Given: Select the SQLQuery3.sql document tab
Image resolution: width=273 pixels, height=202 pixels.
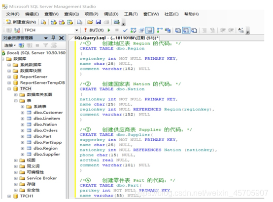Looking at the screenshot, I should 116,38.
